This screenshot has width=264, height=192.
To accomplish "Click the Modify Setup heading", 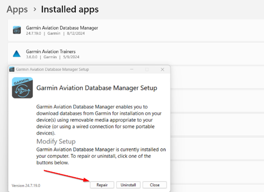I will click(56, 141).
